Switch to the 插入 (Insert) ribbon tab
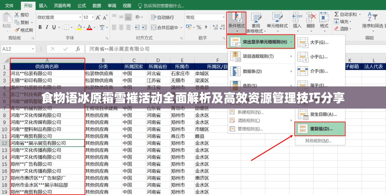The image size is (386, 195). tap(43, 6)
